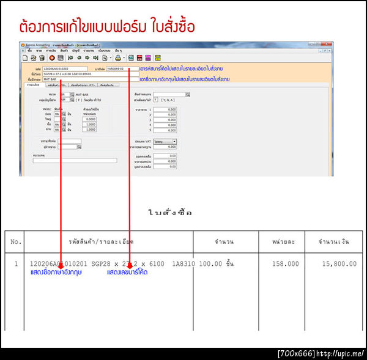Screen dimensions: 367x360
Task: Open the อื่นๆ menu
Action: click(x=118, y=51)
